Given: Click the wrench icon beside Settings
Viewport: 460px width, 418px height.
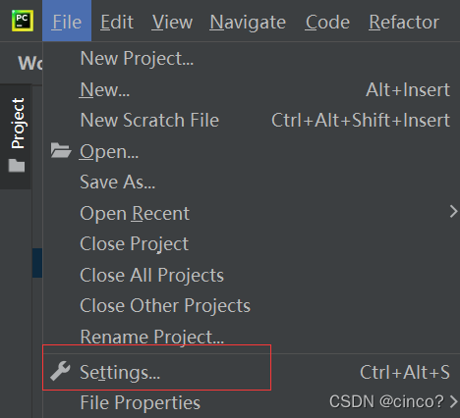Looking at the screenshot, I should [60, 371].
